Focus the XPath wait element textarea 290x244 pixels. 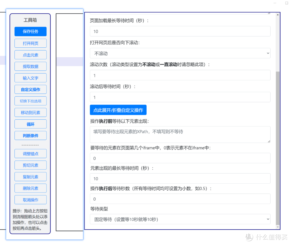180,135
